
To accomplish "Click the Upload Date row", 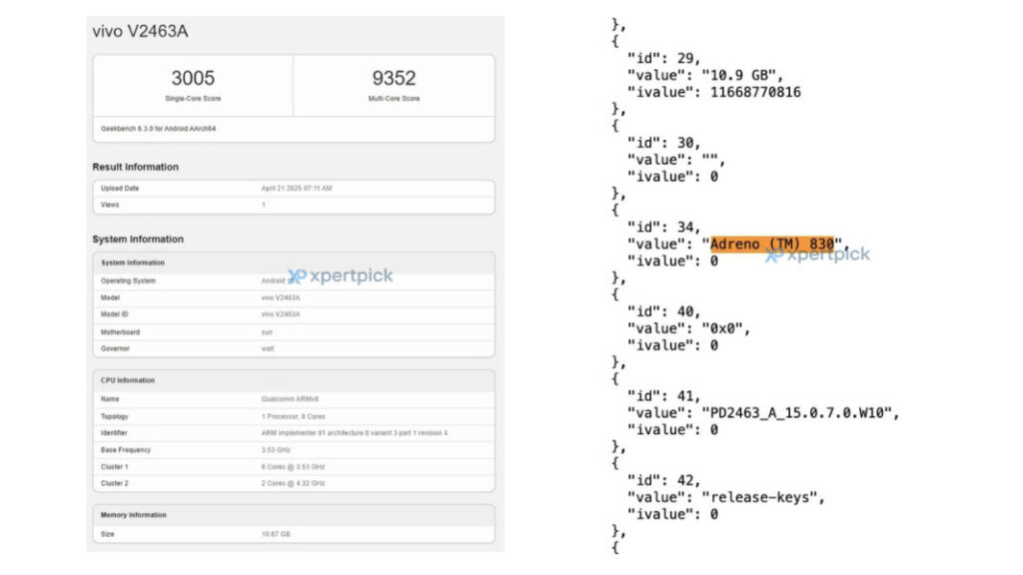I will (x=294, y=189).
